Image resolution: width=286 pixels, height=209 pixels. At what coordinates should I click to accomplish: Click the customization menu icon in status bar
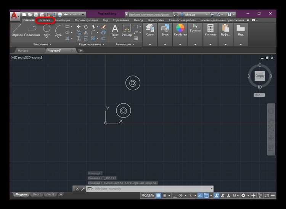tap(273, 195)
